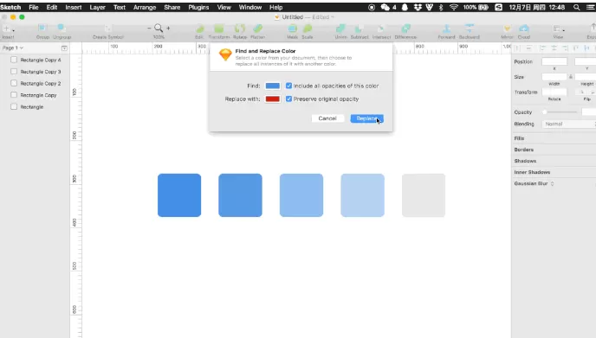Uncheck Preserve original opacity
The width and height of the screenshot is (596, 338).
[288, 99]
